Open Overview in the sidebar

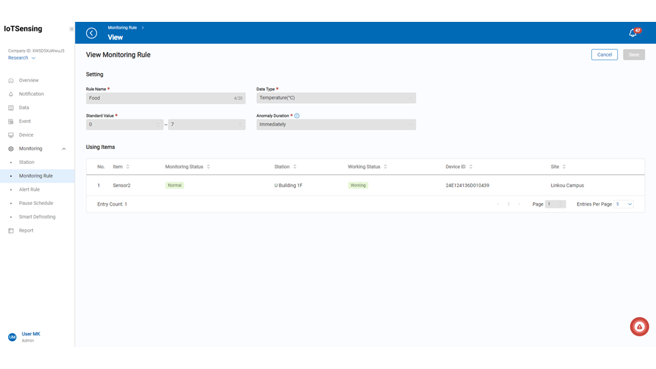(29, 81)
